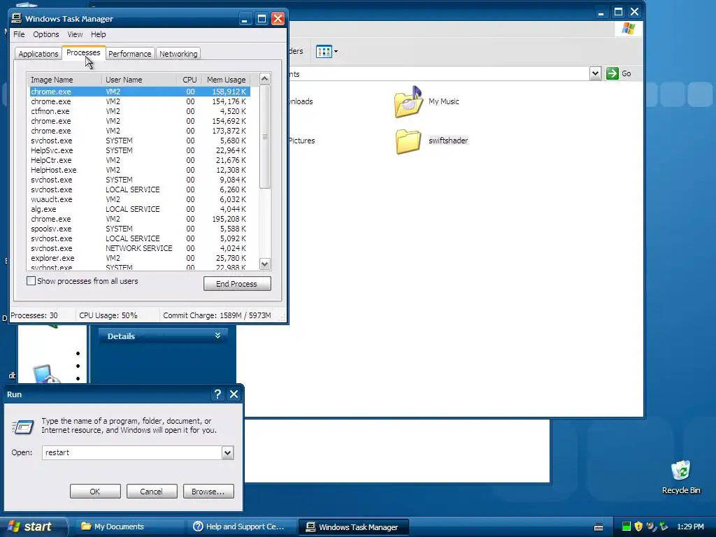The height and width of the screenshot is (537, 716).
Task: Switch to the Networking tab
Action: (x=178, y=54)
